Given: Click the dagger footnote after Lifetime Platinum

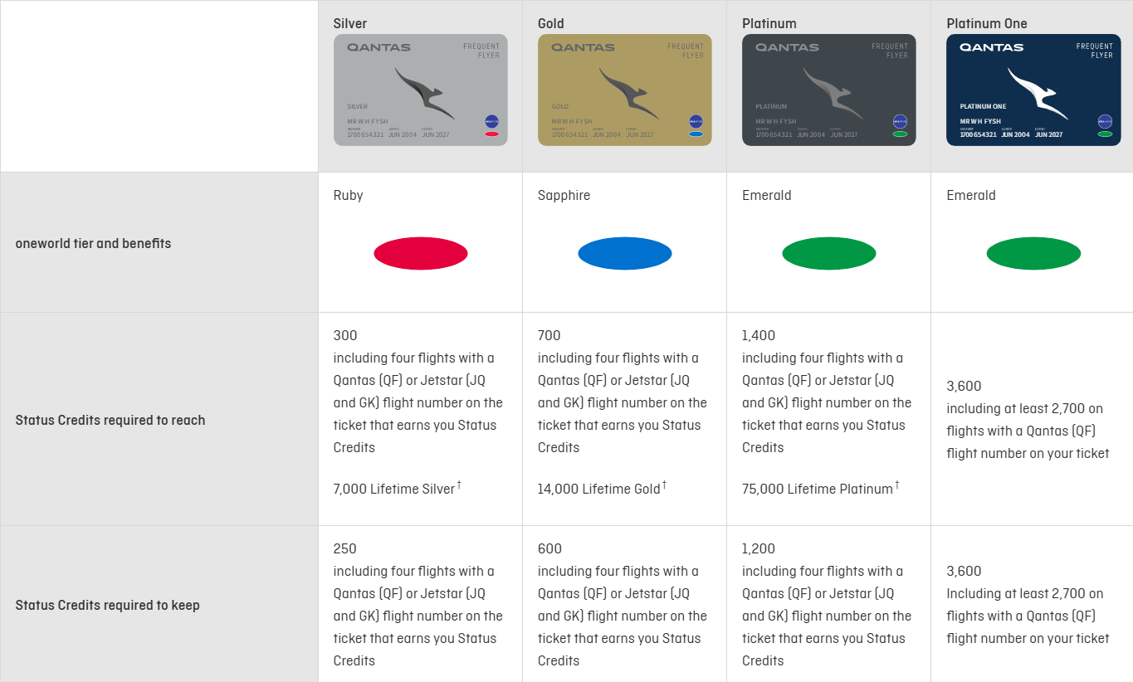Looking at the screenshot, I should 896,485.
